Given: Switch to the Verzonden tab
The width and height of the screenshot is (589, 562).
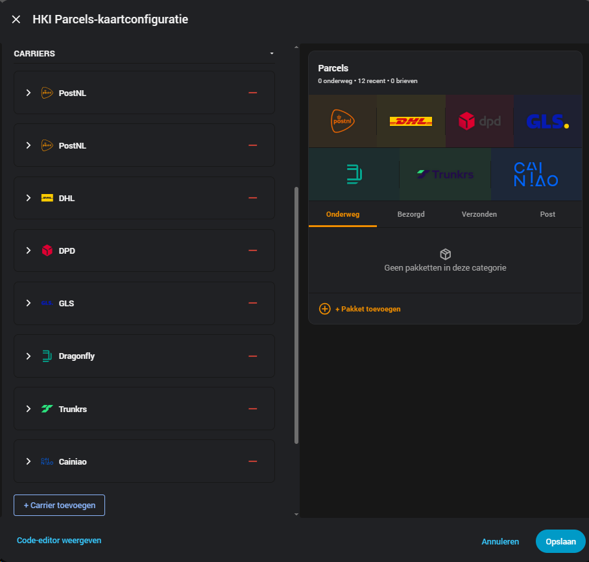Looking at the screenshot, I should pos(479,214).
